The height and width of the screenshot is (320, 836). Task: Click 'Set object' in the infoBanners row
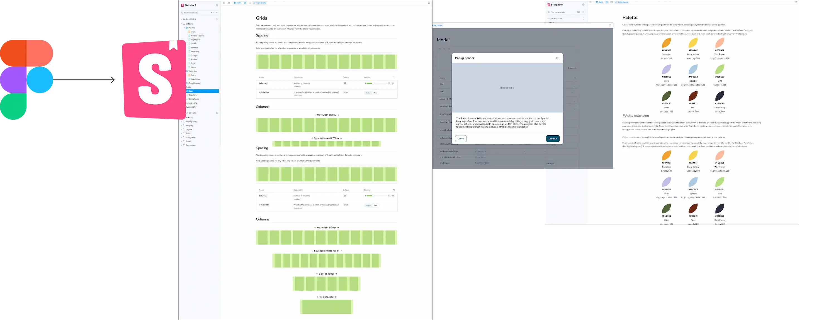click(550, 164)
